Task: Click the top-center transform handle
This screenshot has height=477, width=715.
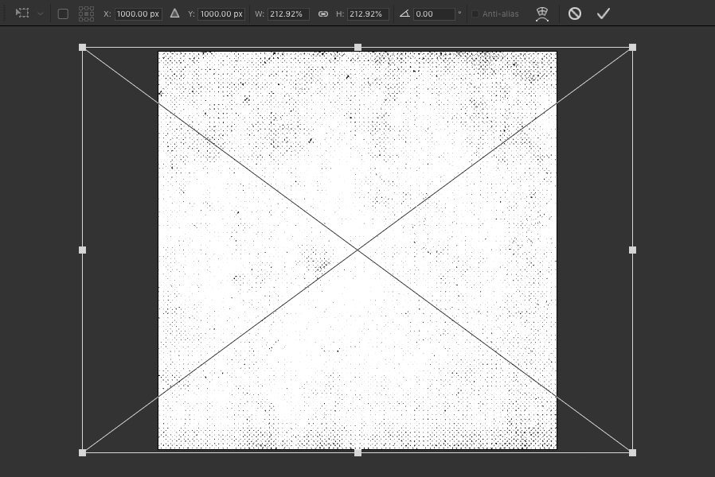Action: click(x=358, y=48)
